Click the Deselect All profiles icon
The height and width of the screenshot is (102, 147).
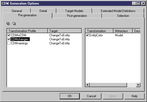14,23
